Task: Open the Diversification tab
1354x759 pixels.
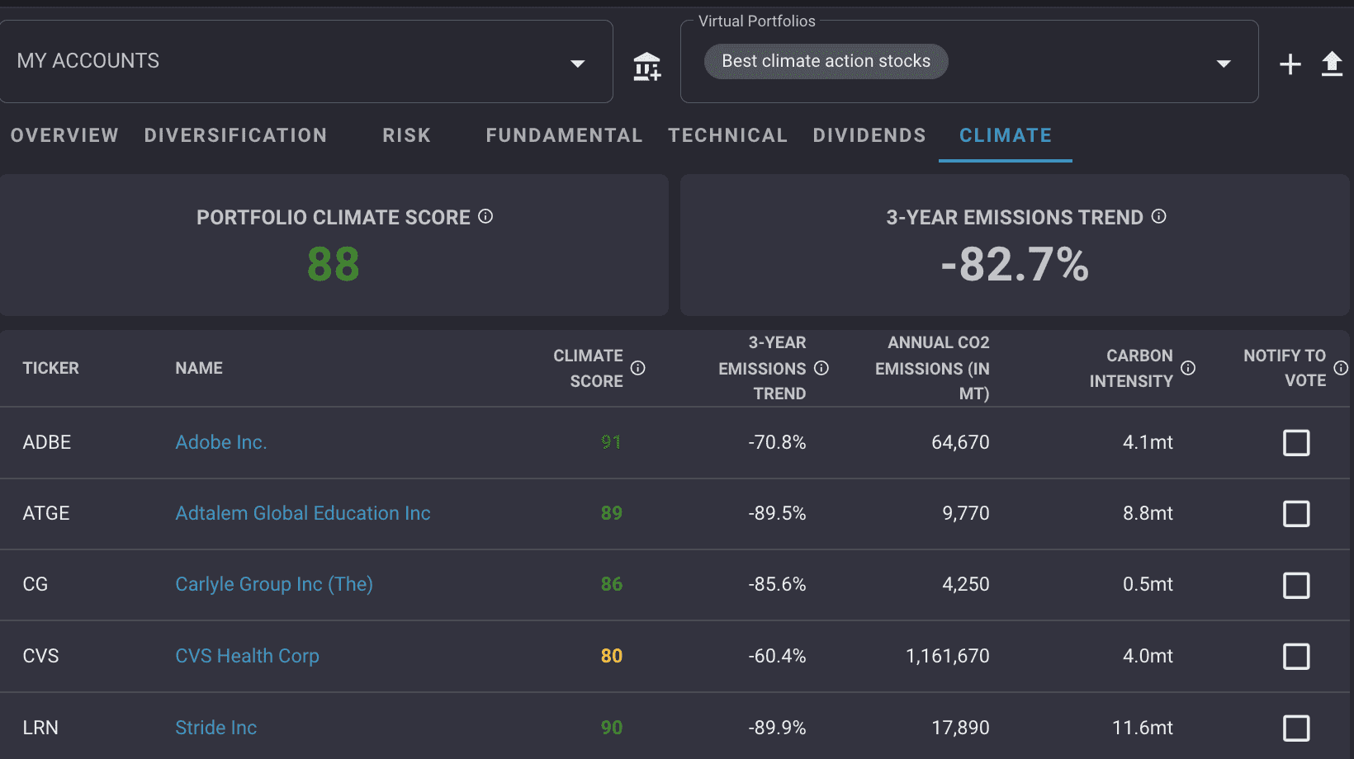Action: (235, 135)
